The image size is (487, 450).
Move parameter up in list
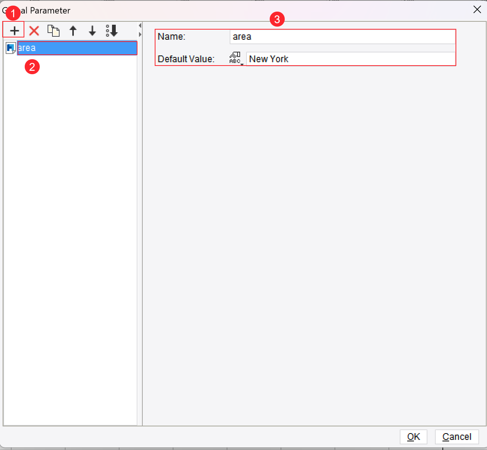click(x=73, y=31)
